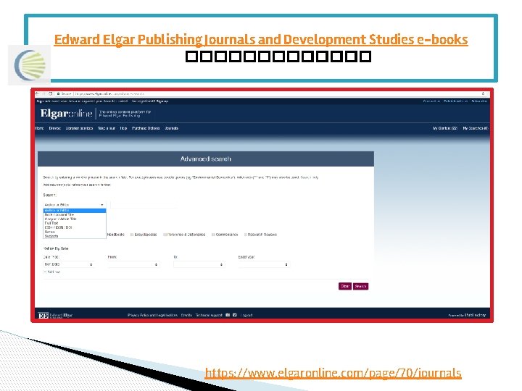Open the elgaronline.com/page/70/journals link
This screenshot has width=522, height=391.
coord(333,373)
